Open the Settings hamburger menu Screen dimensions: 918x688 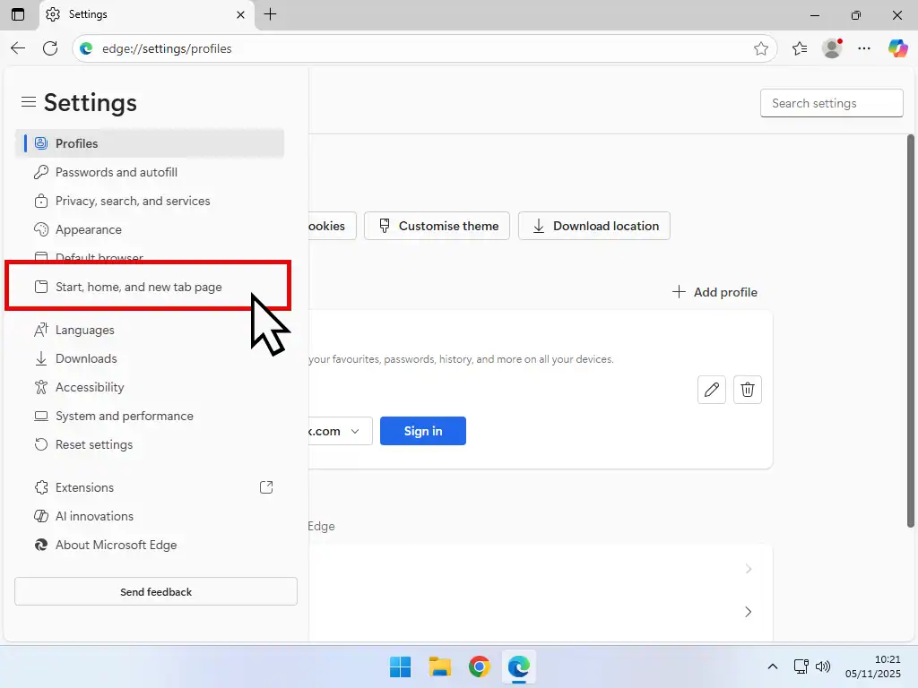tap(29, 102)
